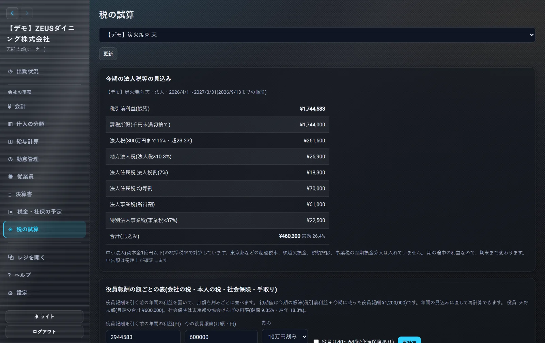Click the 法人住民税 均等割 amount ¥70,000
545x343 pixels.
(x=316, y=188)
